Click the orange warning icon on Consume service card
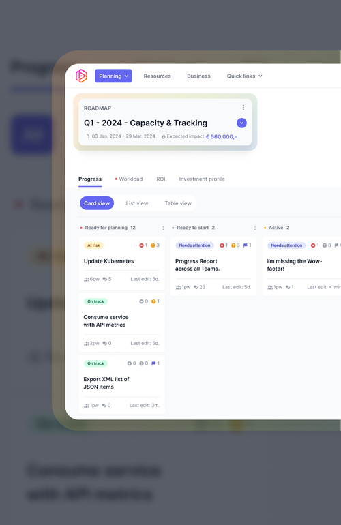Viewport: 341px width, 525px height. (x=153, y=301)
